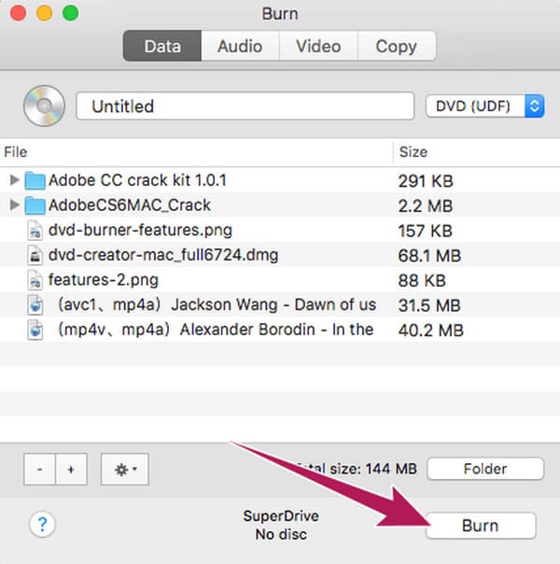Viewport: 560px width, 564px height.
Task: Click the Alexander Borodin video file icon
Action: (35, 330)
